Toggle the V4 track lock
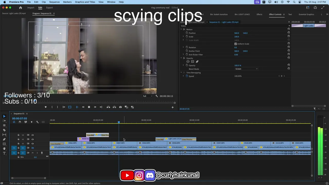The height and width of the screenshot is (185, 329). [x=18, y=135]
